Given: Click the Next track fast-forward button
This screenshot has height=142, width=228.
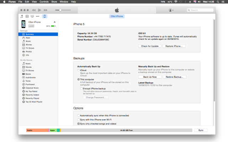Looking at the screenshot, I should pos(46,10).
